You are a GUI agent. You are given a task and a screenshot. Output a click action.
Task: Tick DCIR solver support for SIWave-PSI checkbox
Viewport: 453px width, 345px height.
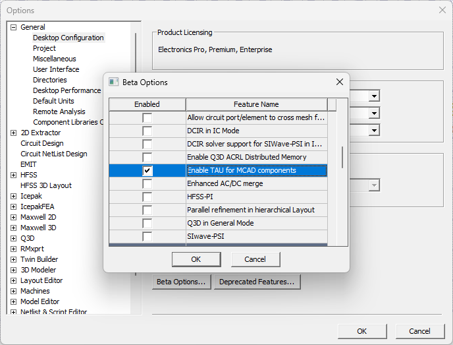click(x=147, y=144)
